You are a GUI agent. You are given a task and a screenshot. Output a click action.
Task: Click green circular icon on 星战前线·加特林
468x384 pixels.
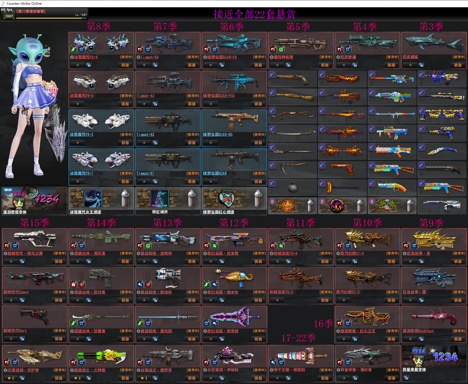click(148, 245)
